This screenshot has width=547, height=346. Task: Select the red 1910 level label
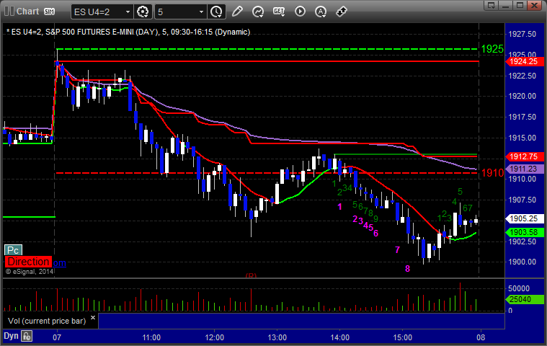click(x=492, y=173)
